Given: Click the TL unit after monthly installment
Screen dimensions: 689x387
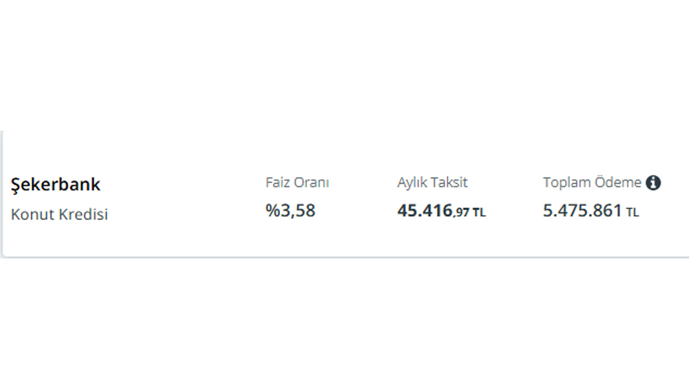Looking at the screenshot, I should coord(479,213).
